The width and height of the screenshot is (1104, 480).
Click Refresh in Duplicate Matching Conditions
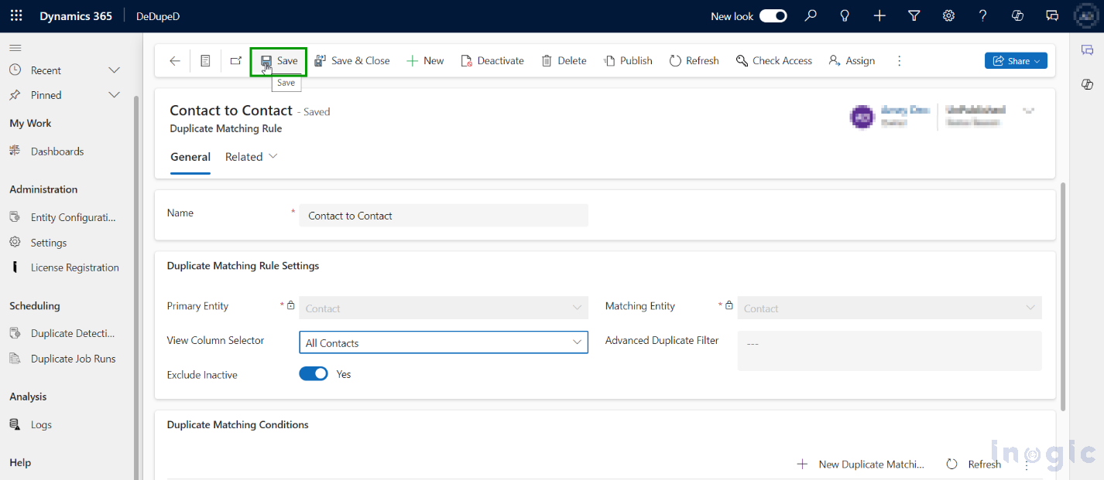click(x=974, y=465)
